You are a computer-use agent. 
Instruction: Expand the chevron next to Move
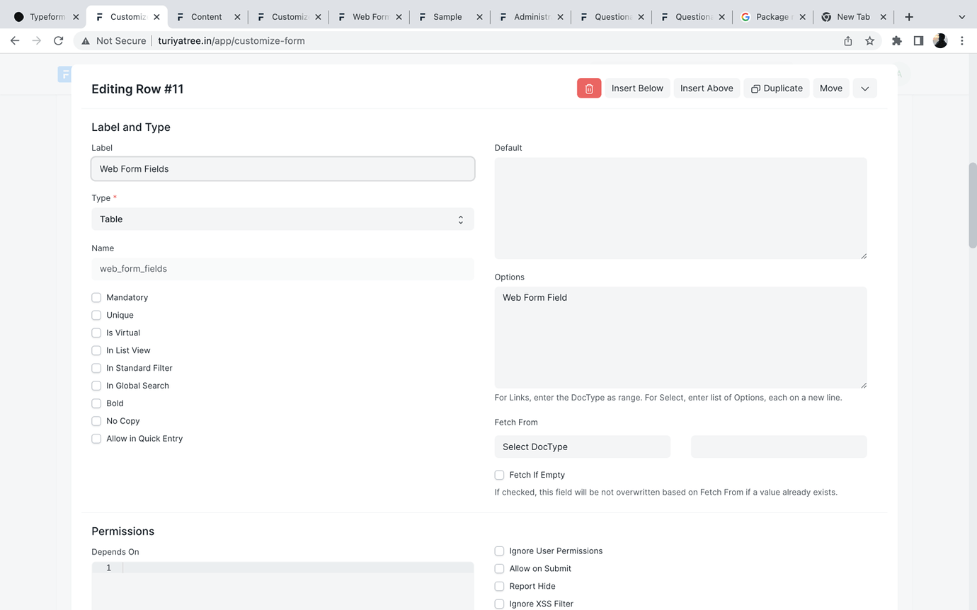coord(864,88)
